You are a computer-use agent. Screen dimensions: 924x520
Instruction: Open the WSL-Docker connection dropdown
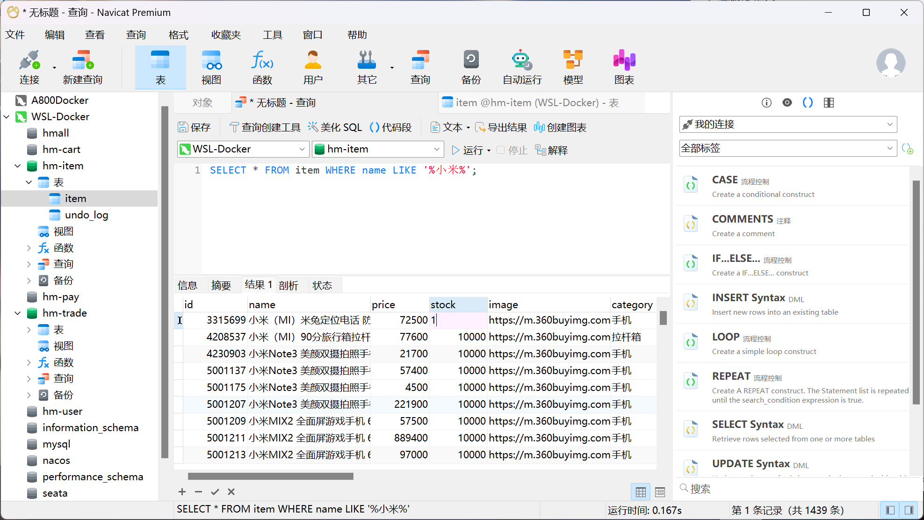point(243,149)
